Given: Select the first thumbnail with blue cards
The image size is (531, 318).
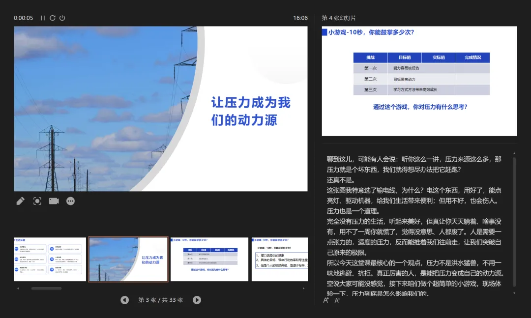Looking at the screenshot, I should click(50, 260).
